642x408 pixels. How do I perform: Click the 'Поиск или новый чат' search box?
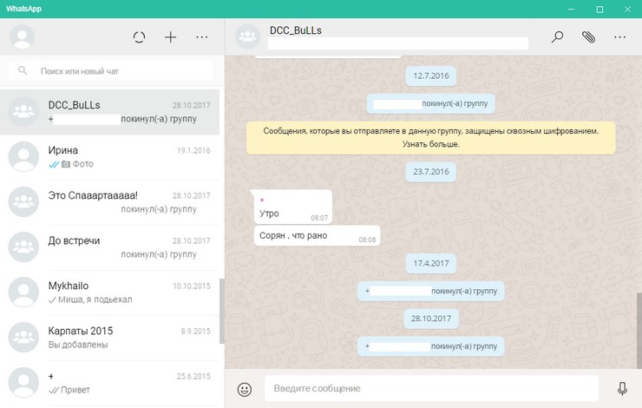point(111,70)
